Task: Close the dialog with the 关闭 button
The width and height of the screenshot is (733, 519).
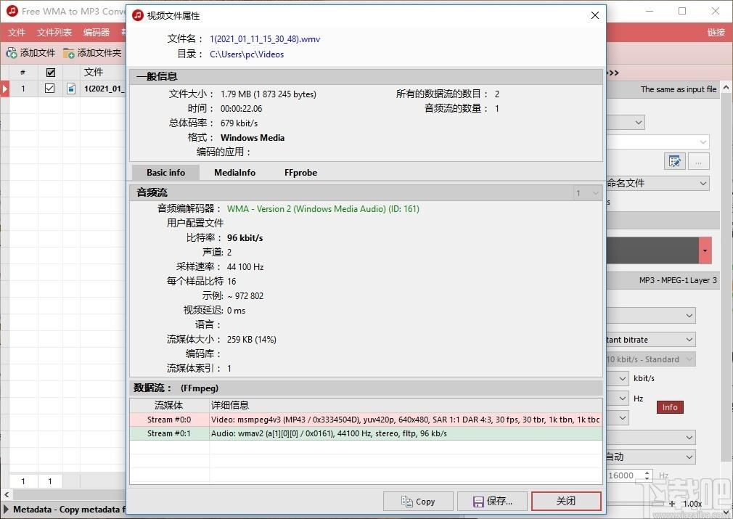Action: [x=566, y=502]
